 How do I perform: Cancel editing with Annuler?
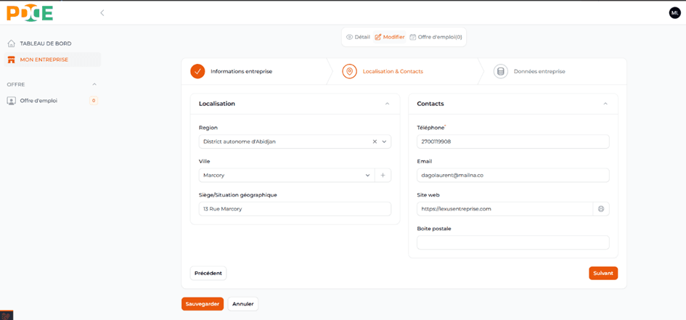pyautogui.click(x=242, y=304)
